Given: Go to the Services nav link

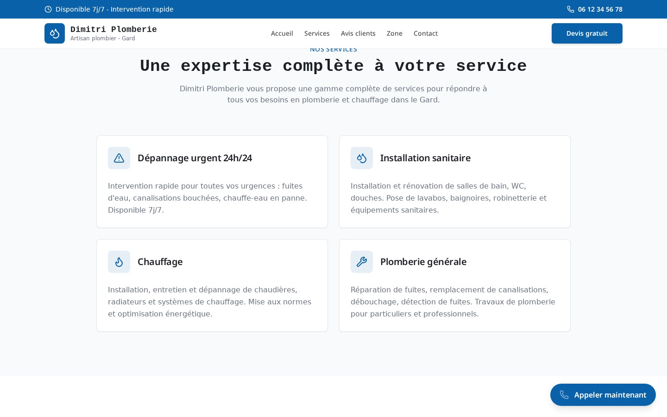Looking at the screenshot, I should 317,33.
